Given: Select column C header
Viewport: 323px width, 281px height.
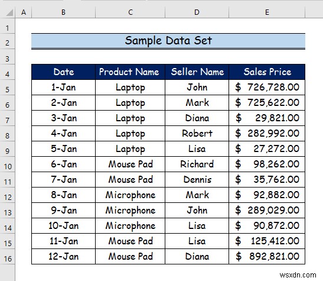Looking at the screenshot, I should click(x=130, y=12).
